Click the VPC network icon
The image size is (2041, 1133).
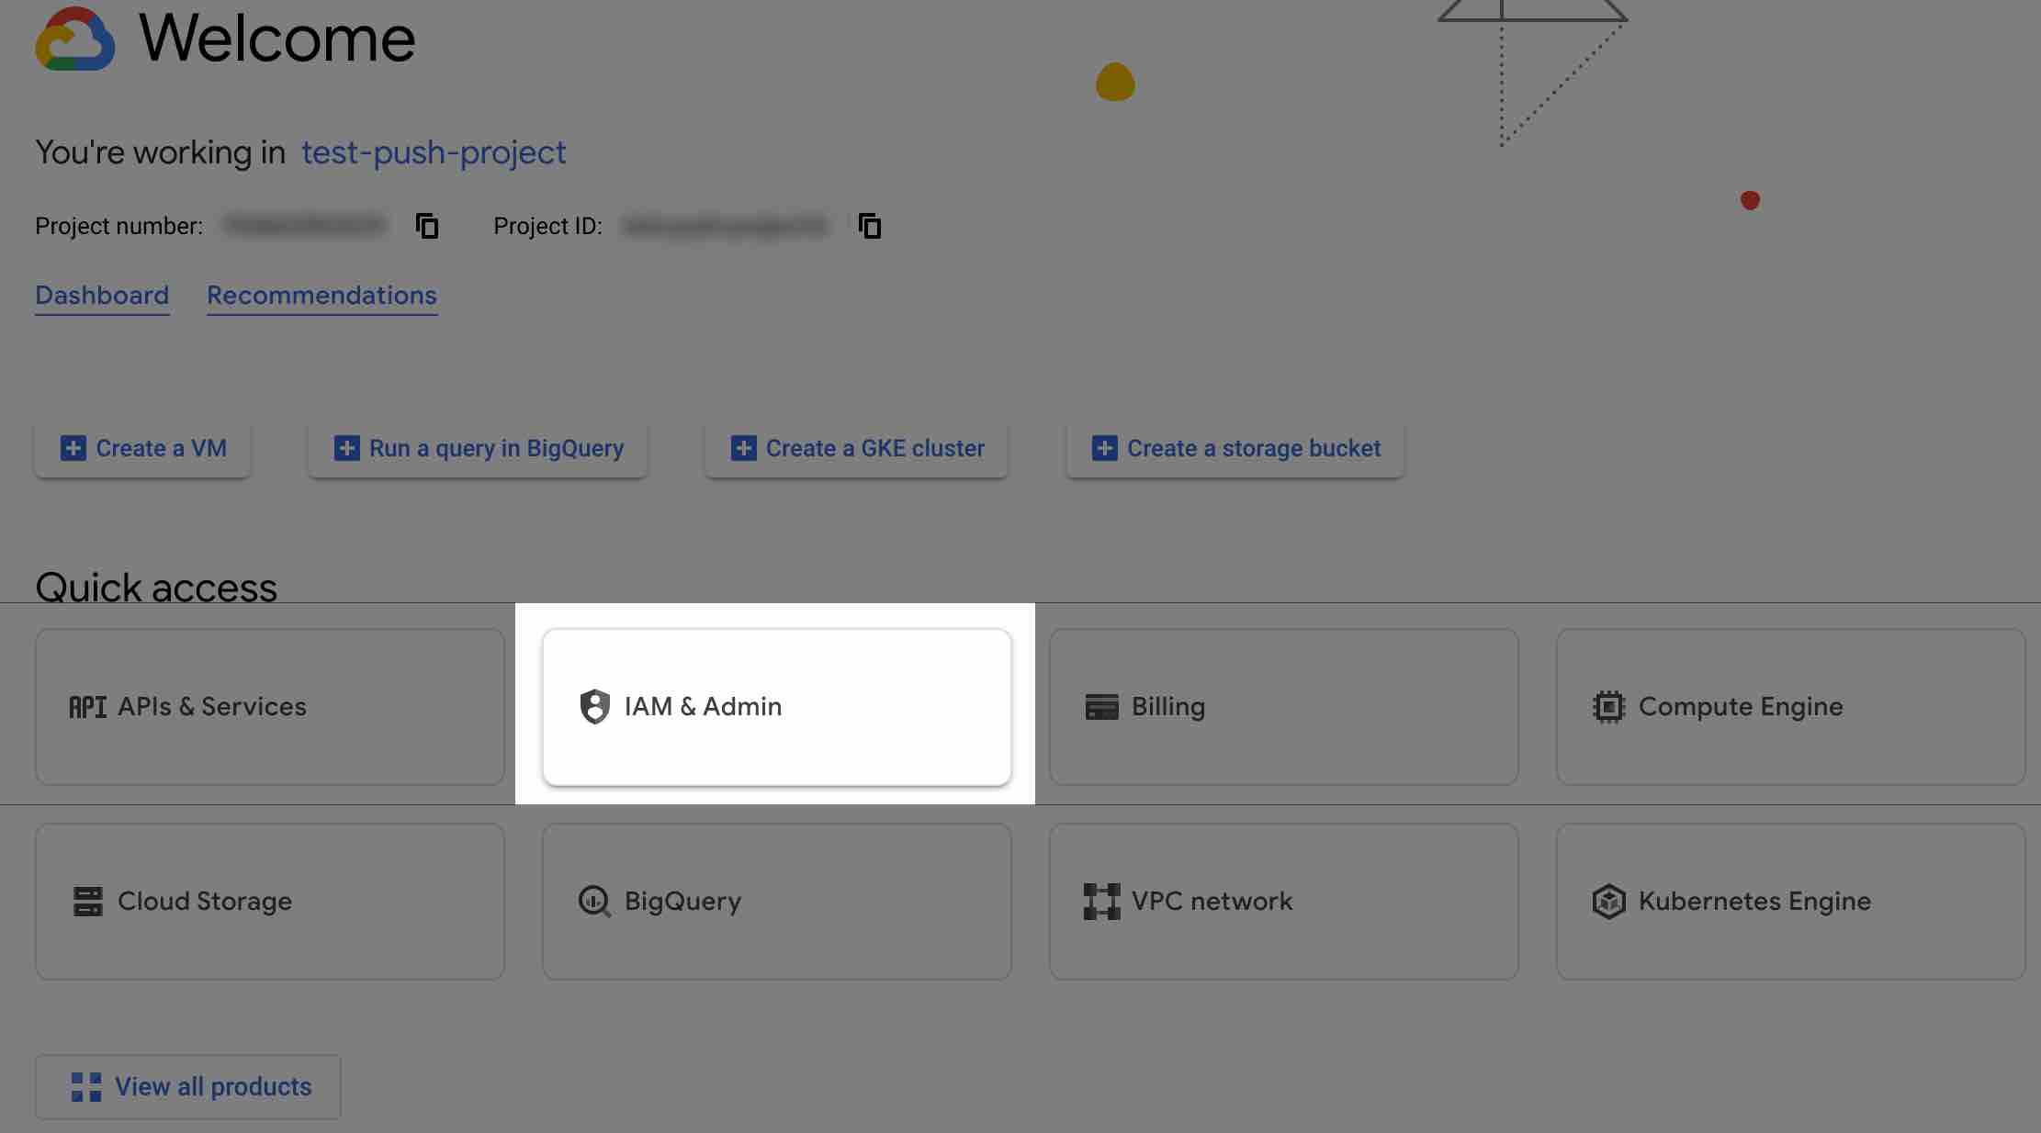[1100, 900]
